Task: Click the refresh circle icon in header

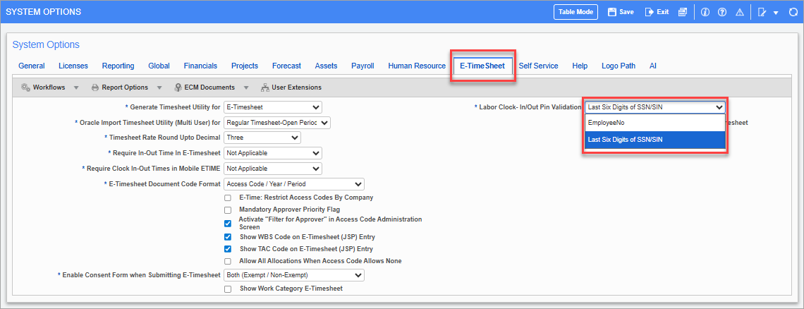Action: [793, 12]
